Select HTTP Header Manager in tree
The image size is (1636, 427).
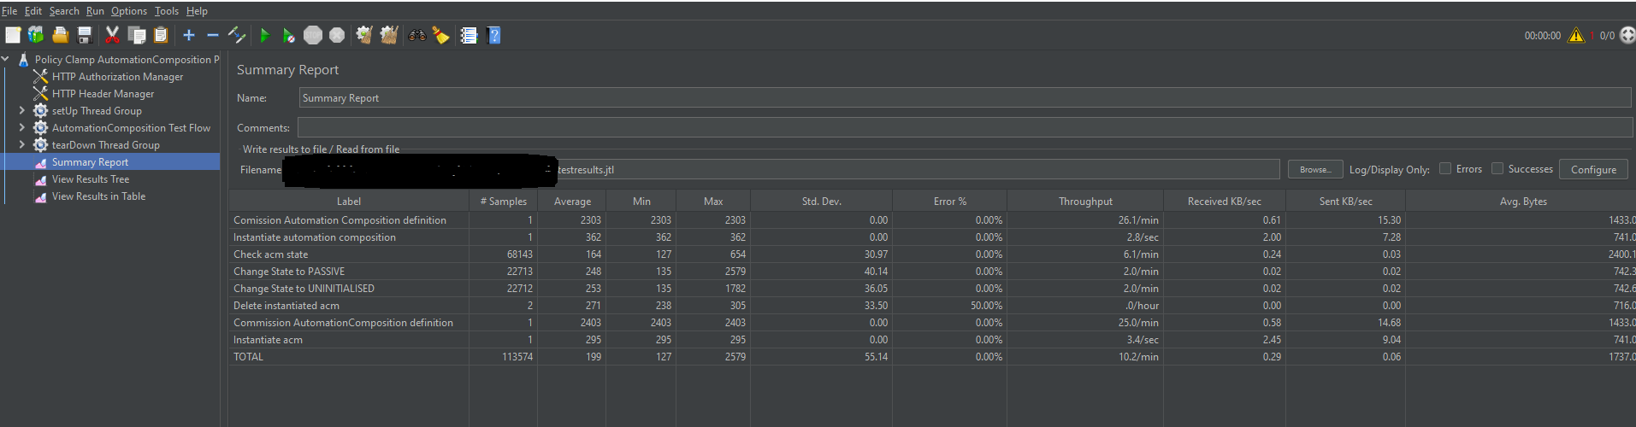(x=103, y=93)
